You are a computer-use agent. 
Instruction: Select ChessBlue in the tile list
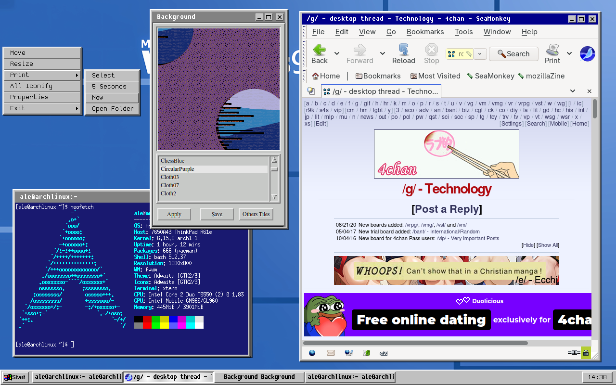(214, 161)
